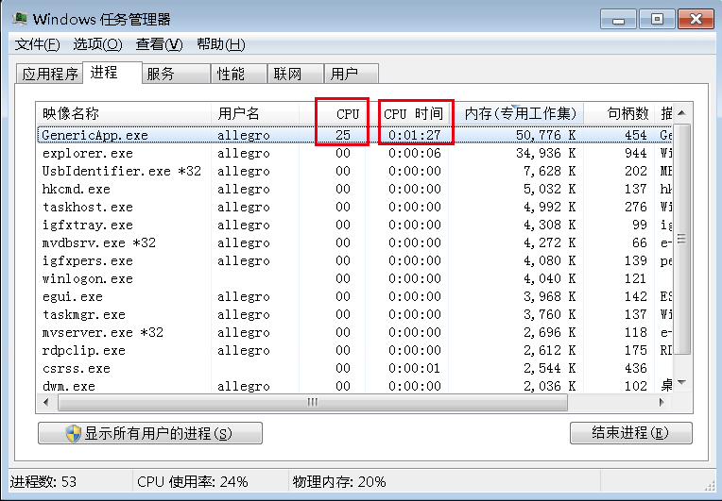Screen dimensions: 722x501
Task: Click the 34,936 K memory value
Action: point(545,153)
